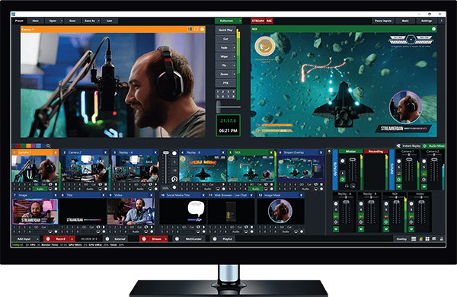Adjust the Master volume fader
Viewport: 457px width, 297px height.
353,160
